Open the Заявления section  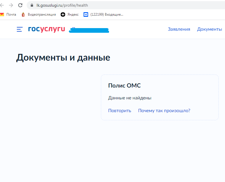[x=179, y=29]
